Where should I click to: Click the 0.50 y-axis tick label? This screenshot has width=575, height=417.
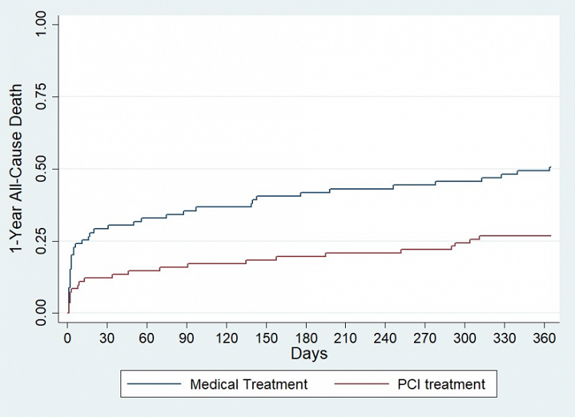(x=47, y=168)
